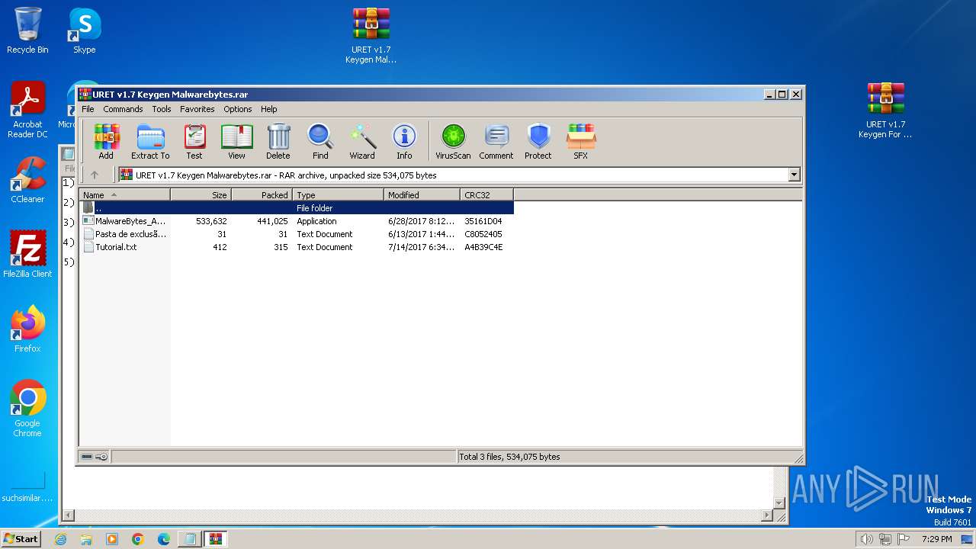This screenshot has height=549, width=976.
Task: Click the WinRAR title bar text
Action: pyautogui.click(x=170, y=95)
